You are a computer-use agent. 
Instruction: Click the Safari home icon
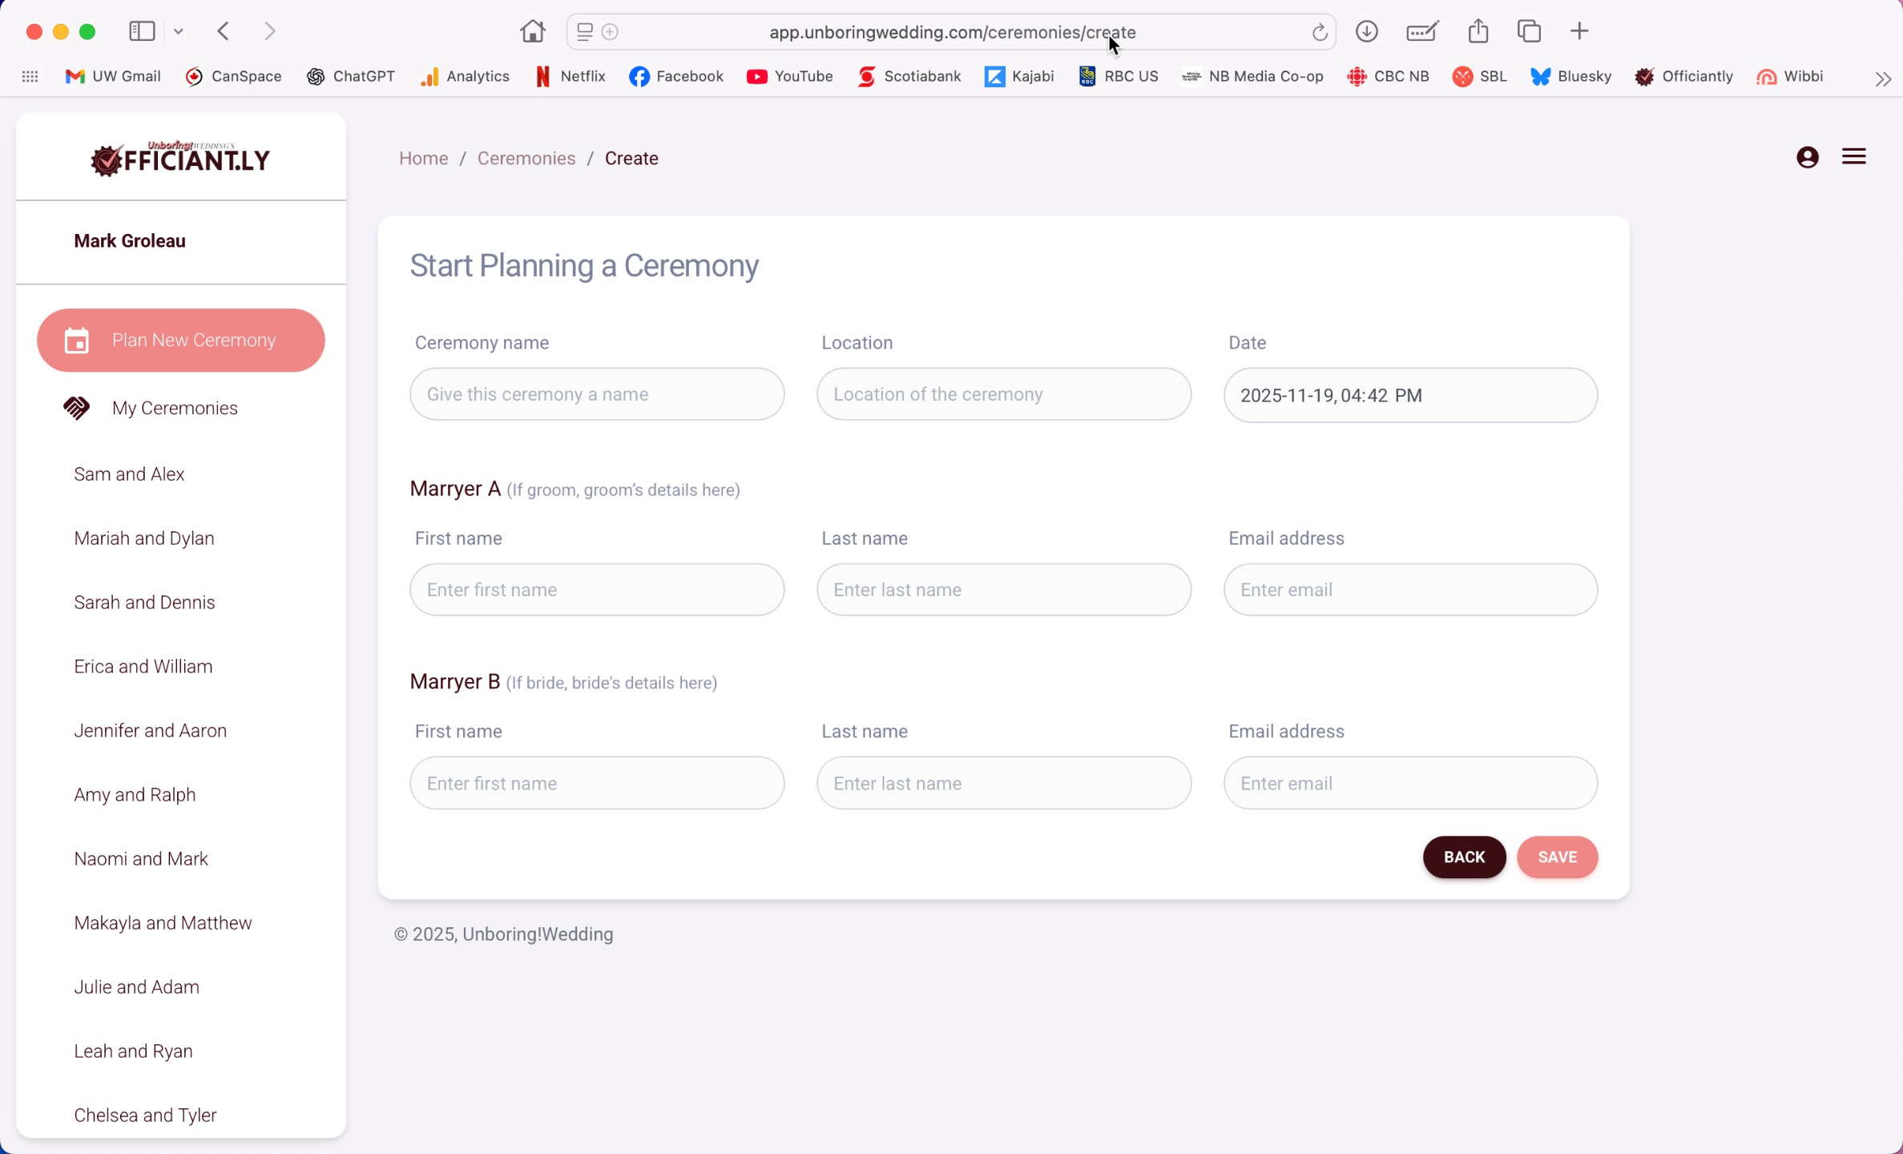(x=532, y=32)
